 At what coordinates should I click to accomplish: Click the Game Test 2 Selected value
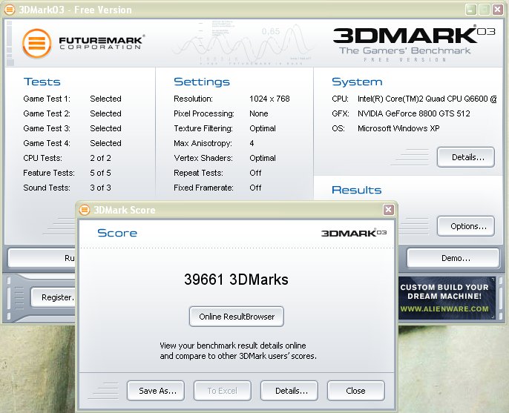105,113
